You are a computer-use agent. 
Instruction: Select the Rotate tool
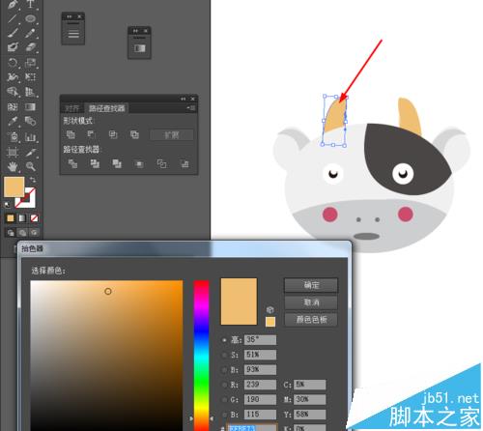13,63
